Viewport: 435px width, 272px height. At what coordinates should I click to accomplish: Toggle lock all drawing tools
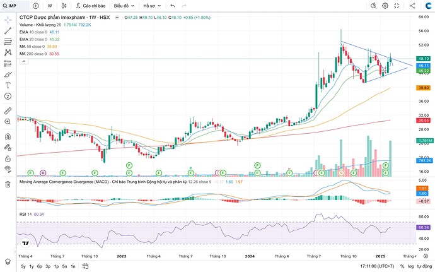point(8,158)
